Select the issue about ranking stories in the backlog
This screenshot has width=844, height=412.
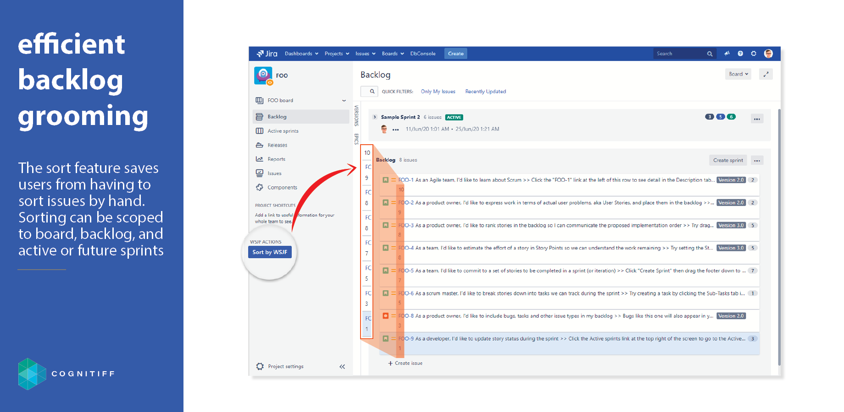click(570, 230)
